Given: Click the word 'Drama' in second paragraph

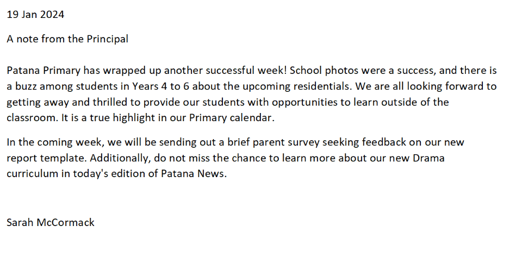Looking at the screenshot, I should 428,158.
